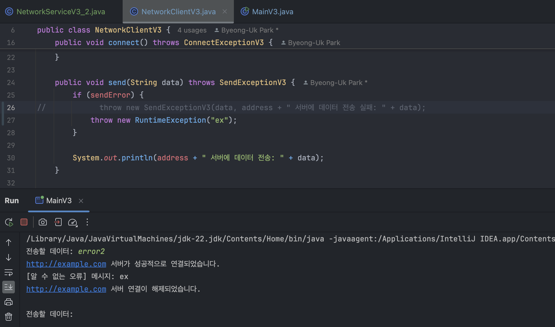Close the NetworkClientV3.java tab
555x327 pixels.
pos(225,11)
